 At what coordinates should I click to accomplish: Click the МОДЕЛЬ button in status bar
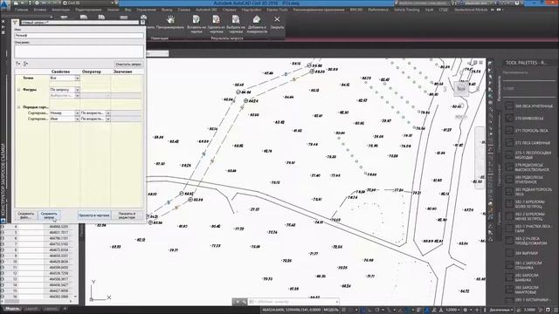click(x=330, y=311)
